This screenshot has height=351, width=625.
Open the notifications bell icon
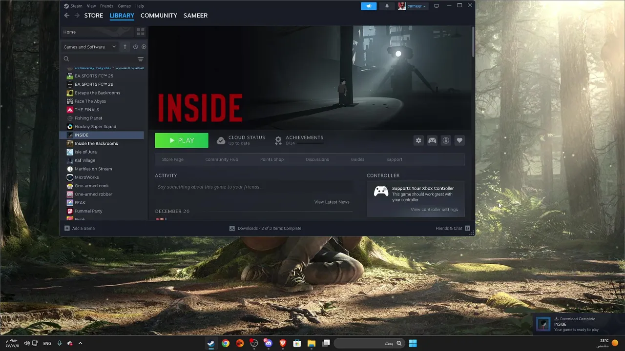(387, 6)
